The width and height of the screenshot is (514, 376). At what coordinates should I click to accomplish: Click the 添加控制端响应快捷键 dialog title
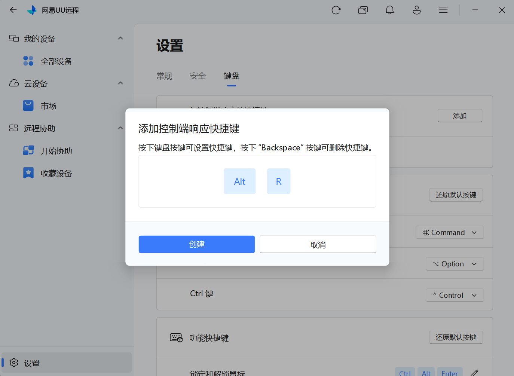pos(189,129)
